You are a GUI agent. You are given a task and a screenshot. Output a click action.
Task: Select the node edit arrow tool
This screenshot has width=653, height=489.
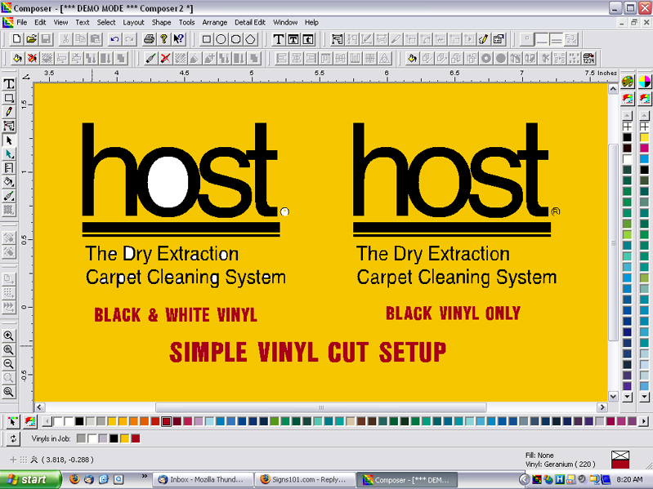click(x=9, y=154)
